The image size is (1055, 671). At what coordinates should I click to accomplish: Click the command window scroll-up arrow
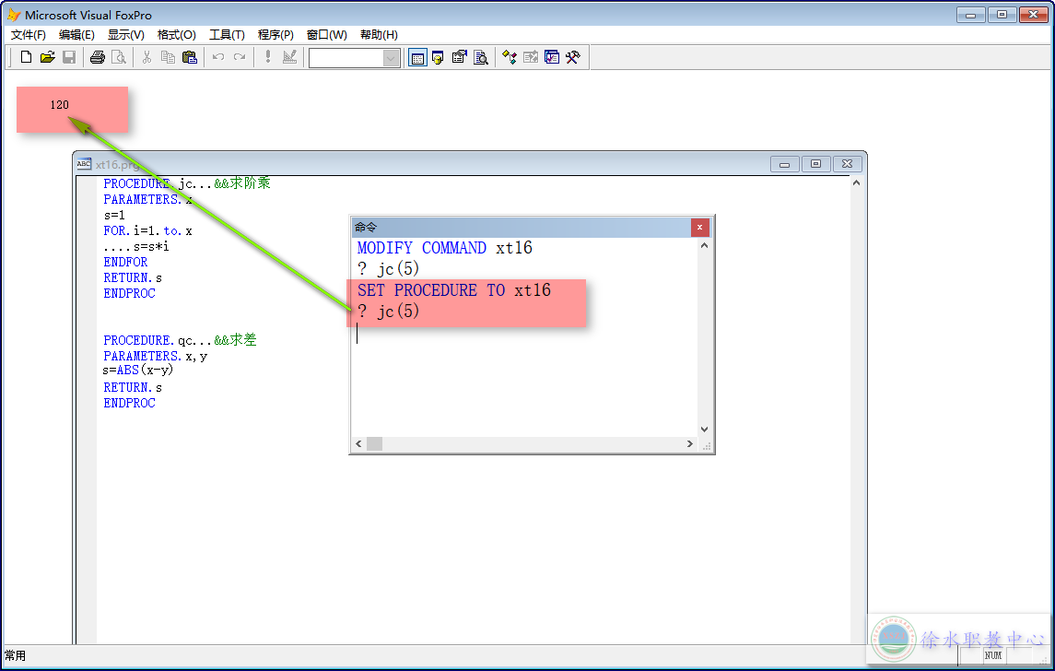tap(705, 246)
